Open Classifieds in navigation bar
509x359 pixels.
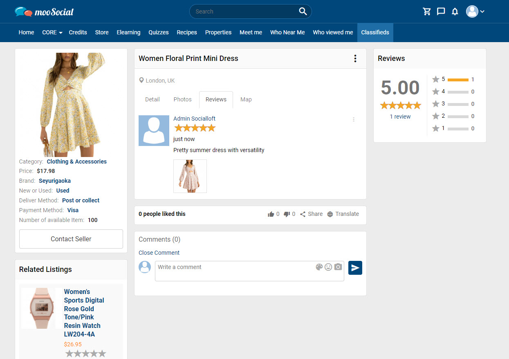(x=375, y=32)
